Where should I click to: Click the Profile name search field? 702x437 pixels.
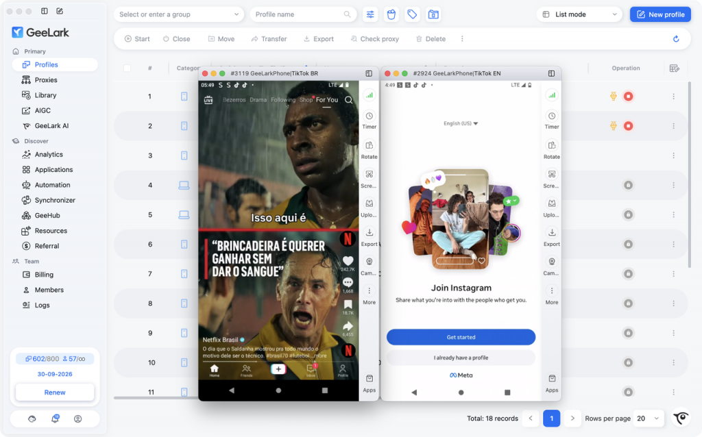pos(303,14)
